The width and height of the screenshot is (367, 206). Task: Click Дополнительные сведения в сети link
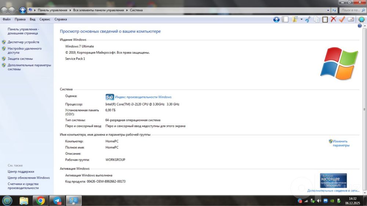tap(333, 191)
